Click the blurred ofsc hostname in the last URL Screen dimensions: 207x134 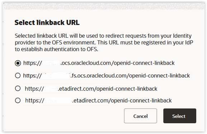58,101
